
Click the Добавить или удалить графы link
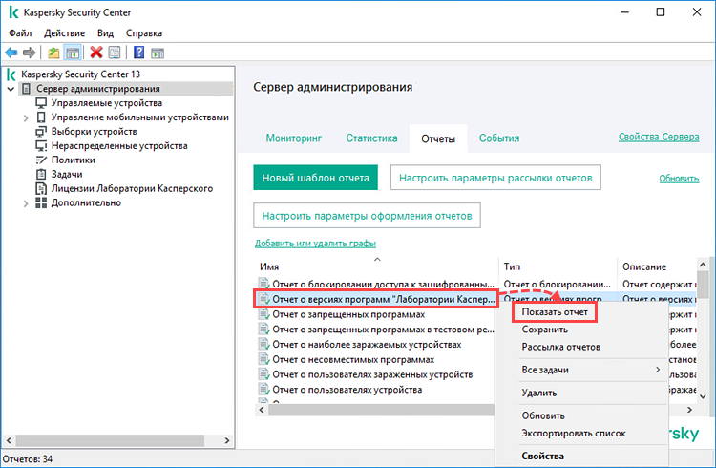315,244
